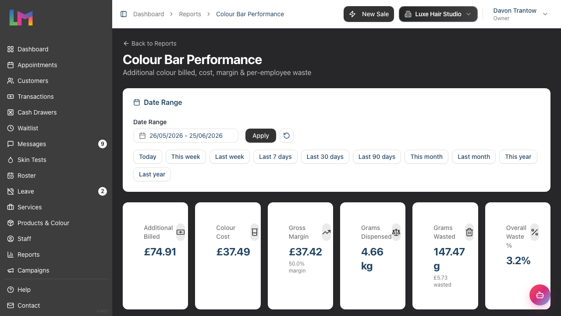Screen dimensions: 561x316
Task: Select the Today preset
Action: point(148,157)
